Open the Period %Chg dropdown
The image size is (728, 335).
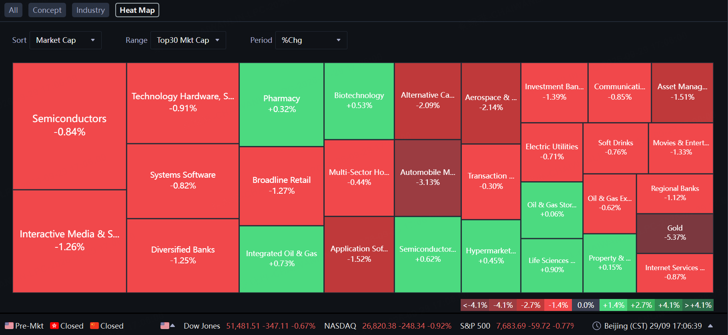tap(311, 40)
